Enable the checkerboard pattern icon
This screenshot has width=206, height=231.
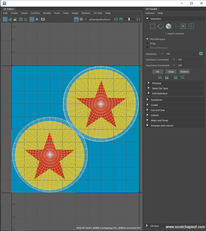[x=81, y=19]
